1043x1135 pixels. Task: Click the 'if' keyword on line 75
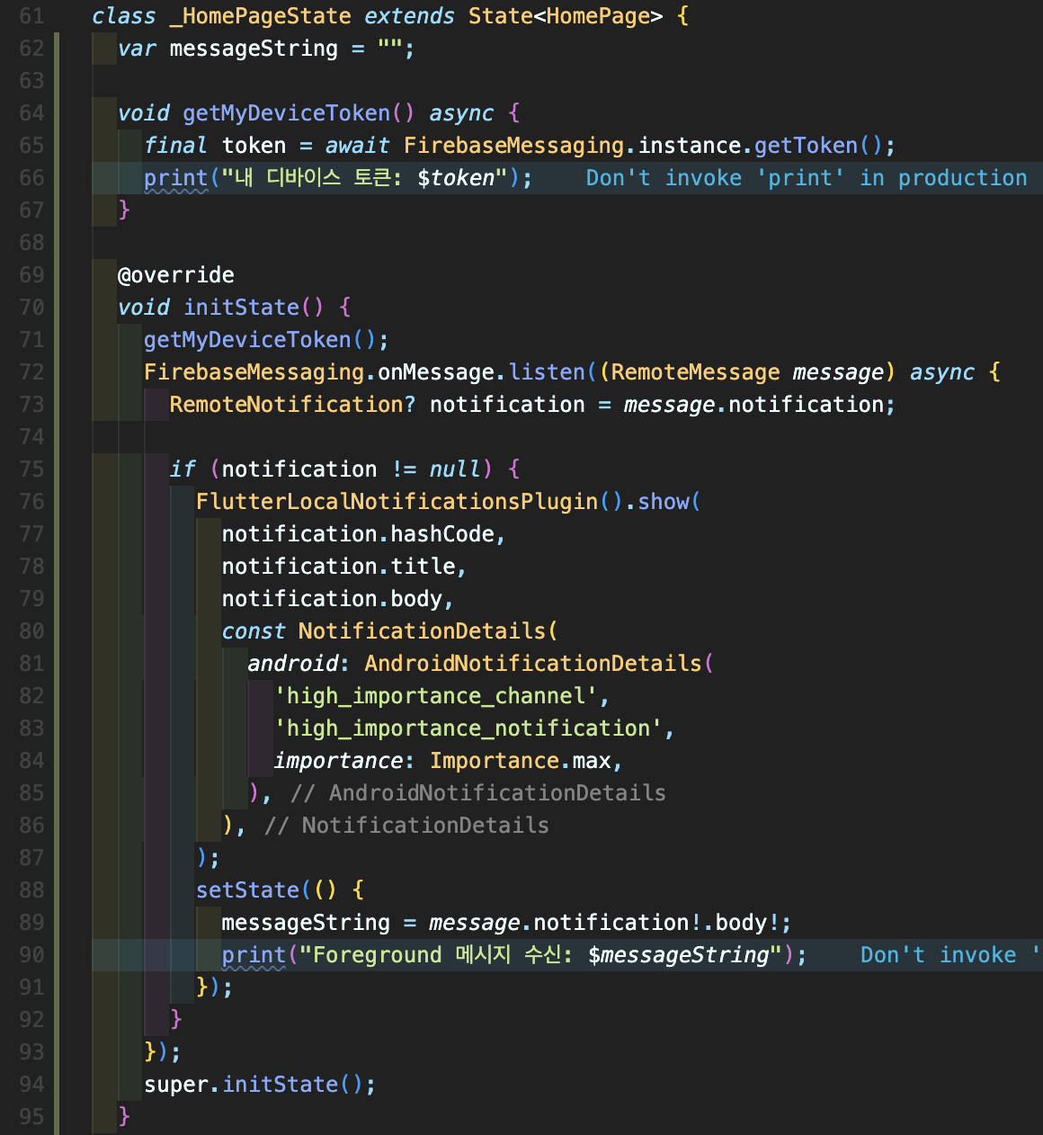point(183,469)
